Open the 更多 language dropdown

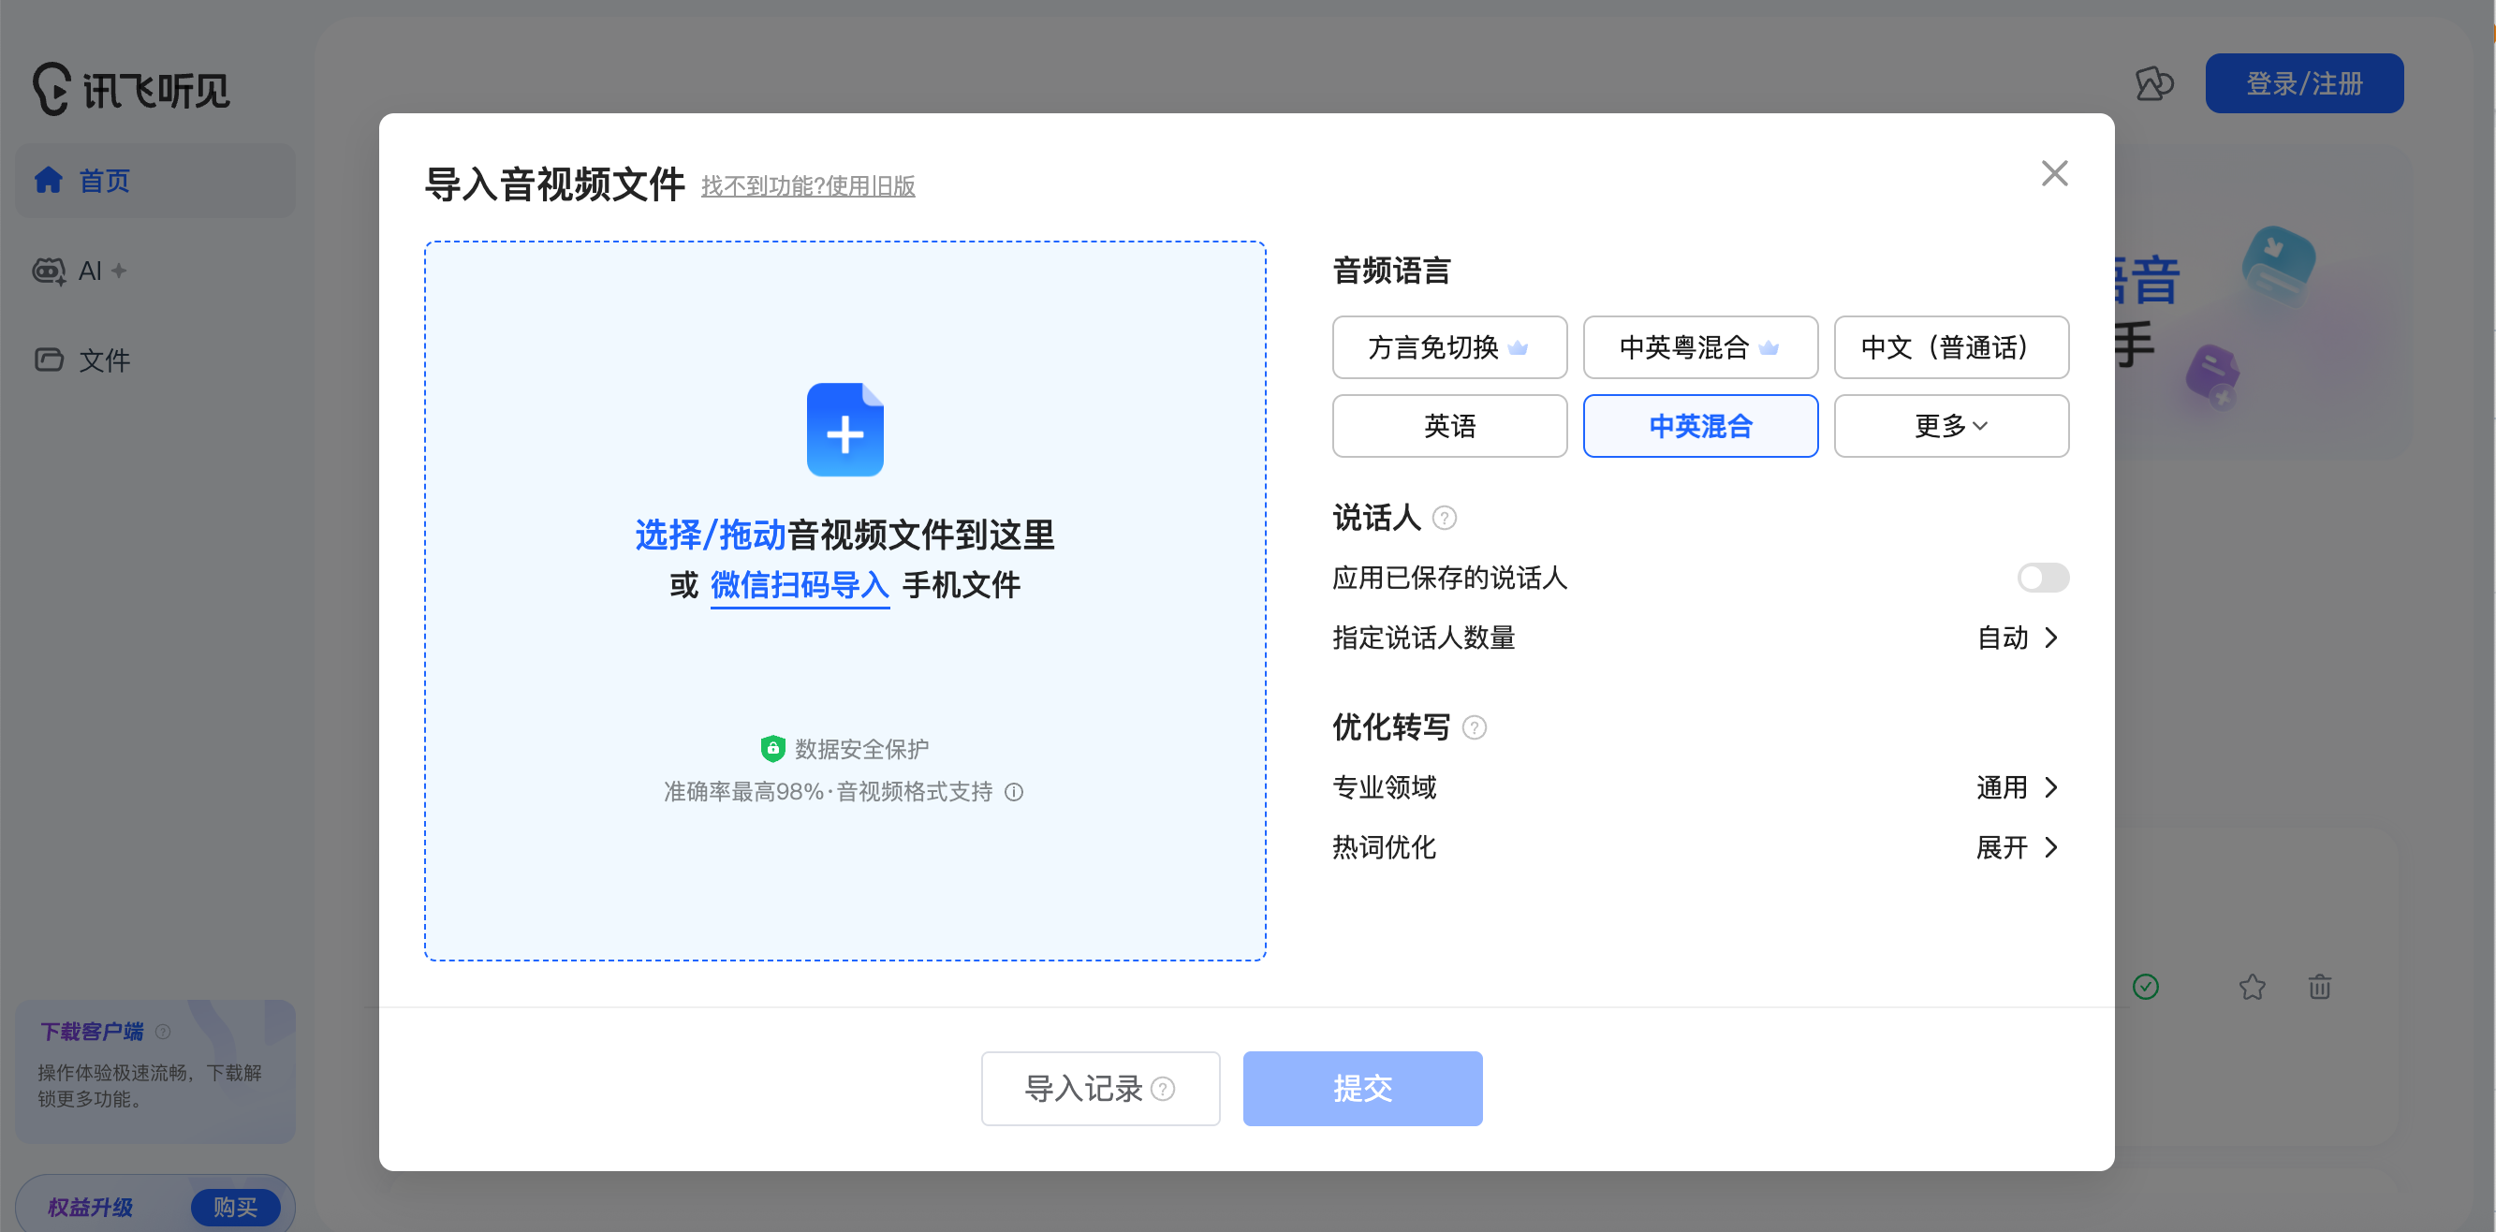(x=1950, y=426)
